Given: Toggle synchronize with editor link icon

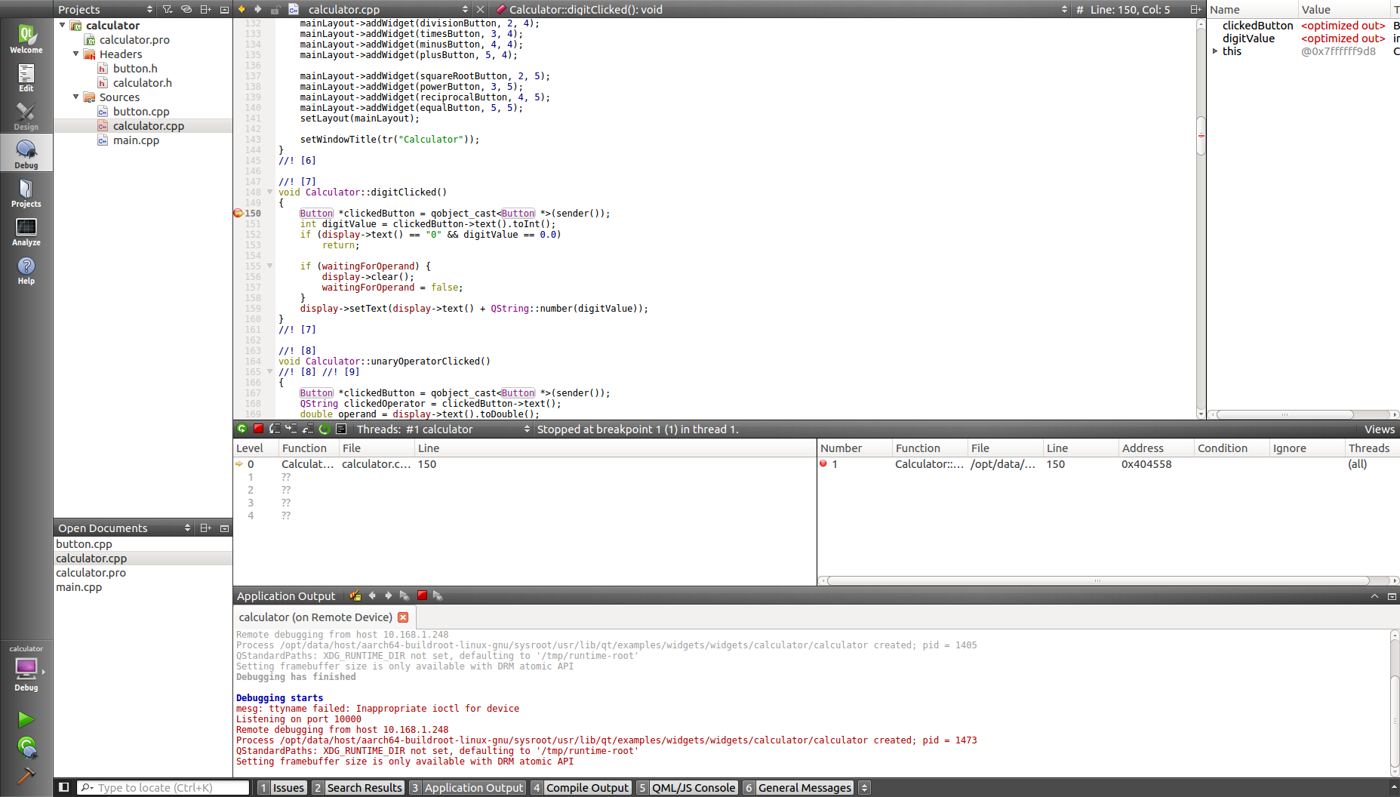Looking at the screenshot, I should coord(186,9).
